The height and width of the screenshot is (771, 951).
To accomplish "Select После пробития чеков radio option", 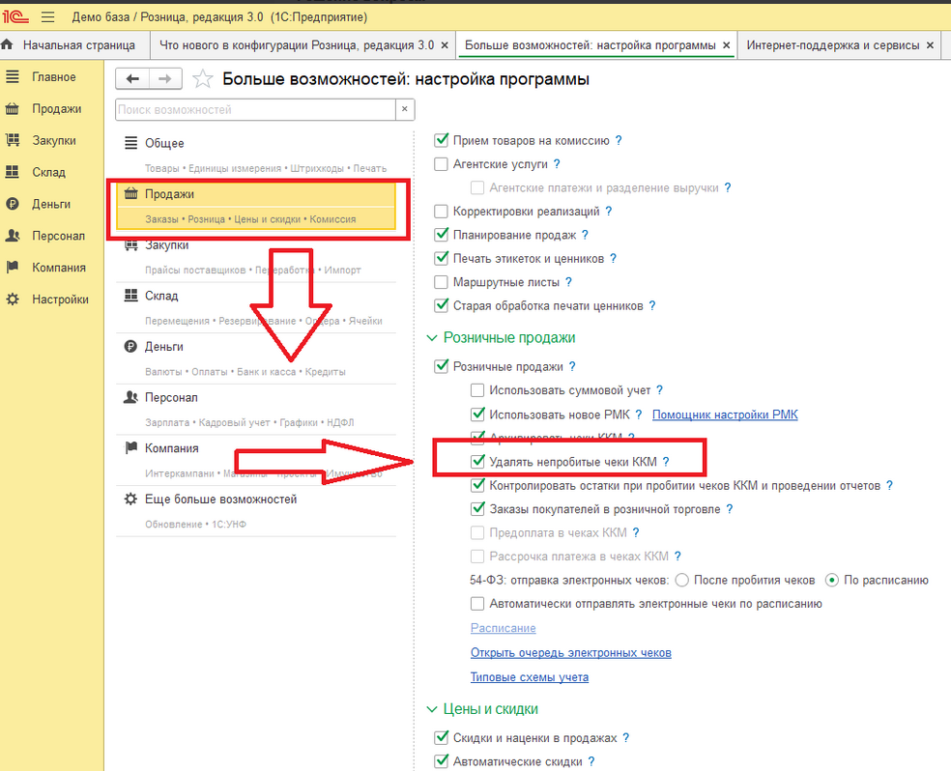I will coord(681,580).
